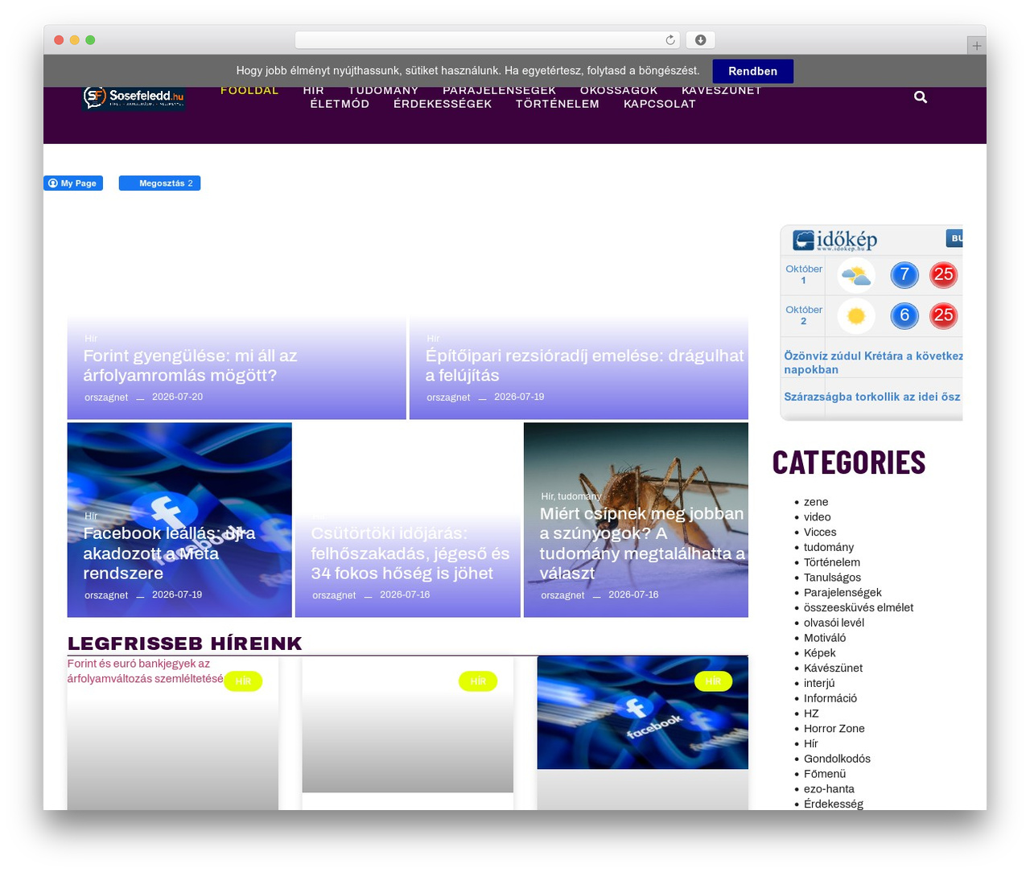Click red 25 circle for Október 1
This screenshot has height=872, width=1030.
point(943,275)
